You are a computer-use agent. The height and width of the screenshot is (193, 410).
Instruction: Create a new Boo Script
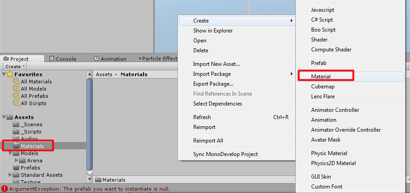tap(323, 30)
